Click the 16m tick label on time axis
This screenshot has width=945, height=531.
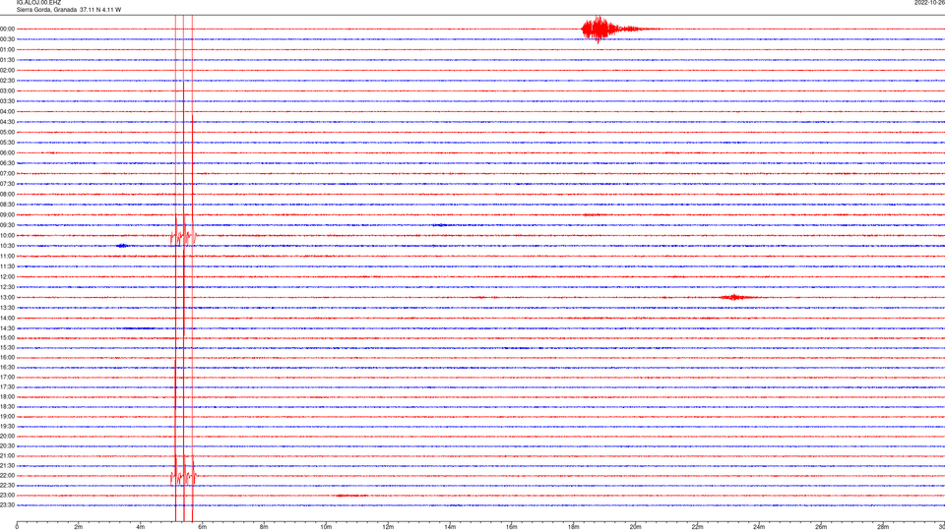[x=512, y=527]
